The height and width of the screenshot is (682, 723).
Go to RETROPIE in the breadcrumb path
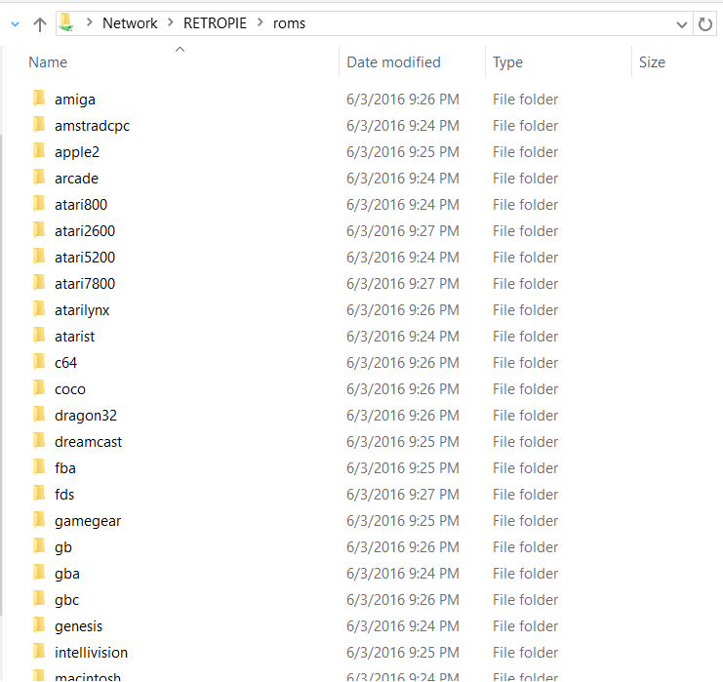point(215,23)
